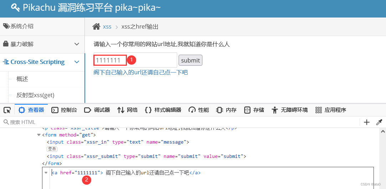Follow the 阁下自己输入的url还请自己点一下吧 link
This screenshot has width=386, height=189.
point(140,72)
